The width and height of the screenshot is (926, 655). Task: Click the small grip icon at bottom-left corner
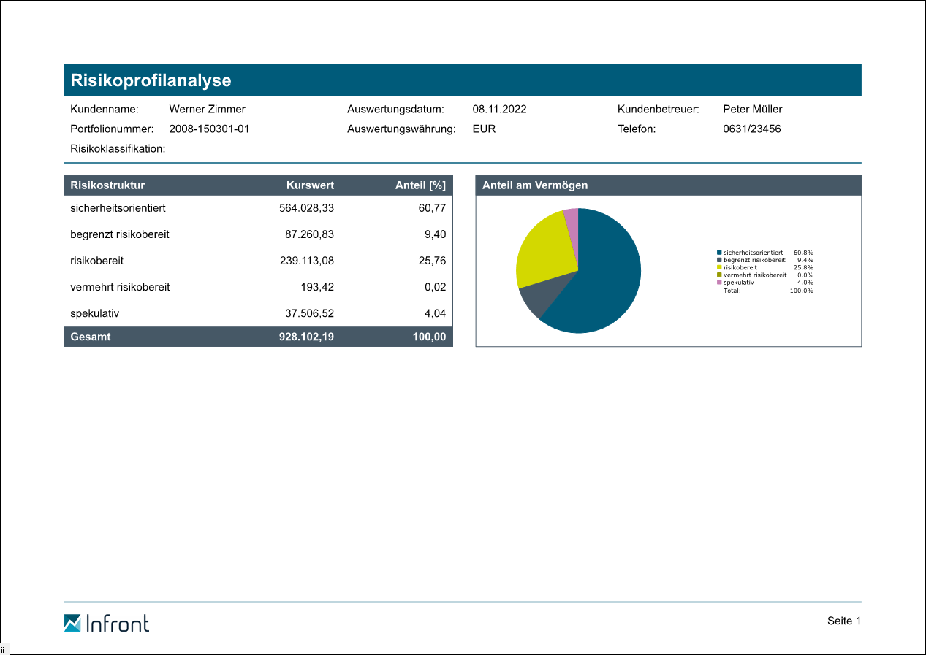pos(3,649)
